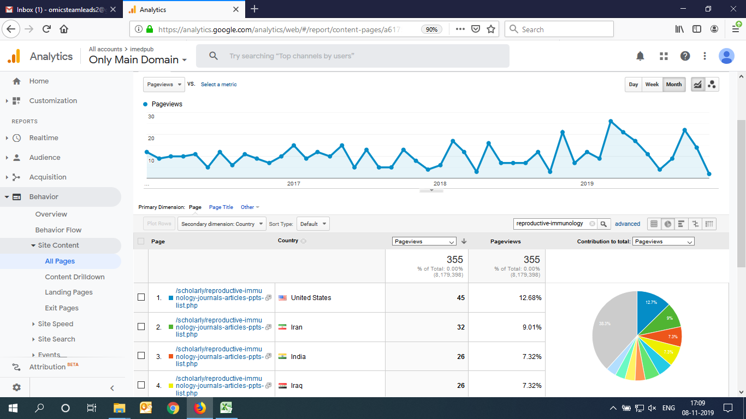
Task: Toggle the select-all checkbox in table header
Action: coord(141,241)
